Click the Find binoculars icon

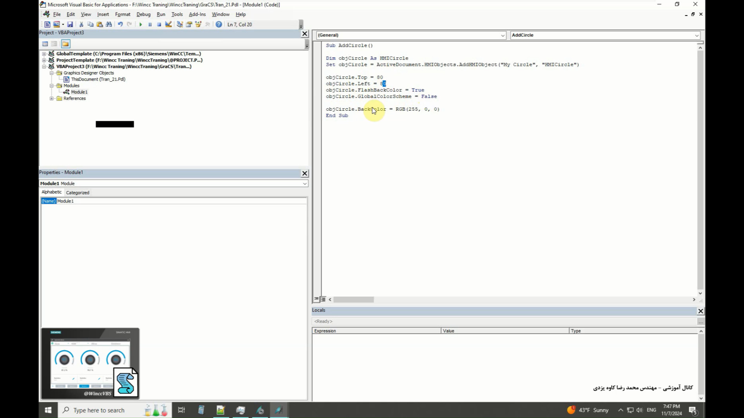109,24
